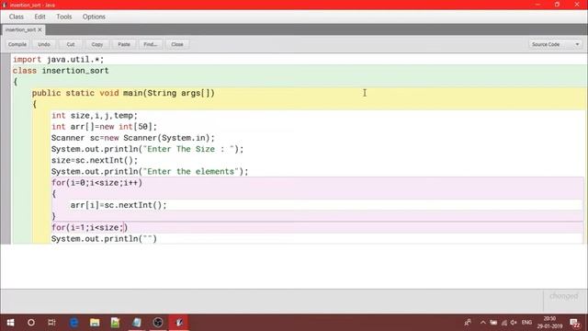The image size is (588, 331).
Task: Click the 'int arr[]=new int[50];' line
Action: (x=104, y=127)
